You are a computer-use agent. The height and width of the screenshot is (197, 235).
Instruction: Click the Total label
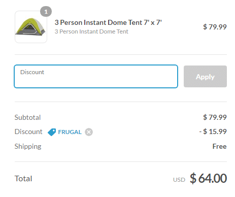pos(23,179)
